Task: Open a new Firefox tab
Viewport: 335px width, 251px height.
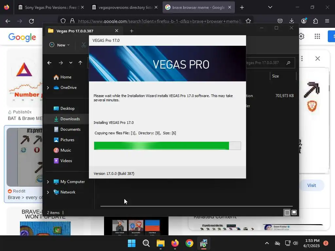Action: [x=242, y=8]
